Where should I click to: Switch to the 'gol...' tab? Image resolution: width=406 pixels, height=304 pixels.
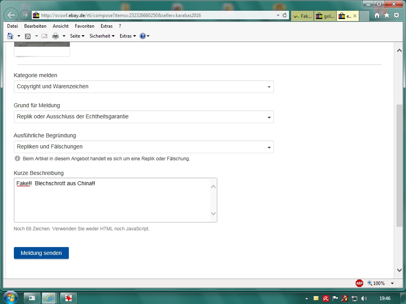pos(325,16)
